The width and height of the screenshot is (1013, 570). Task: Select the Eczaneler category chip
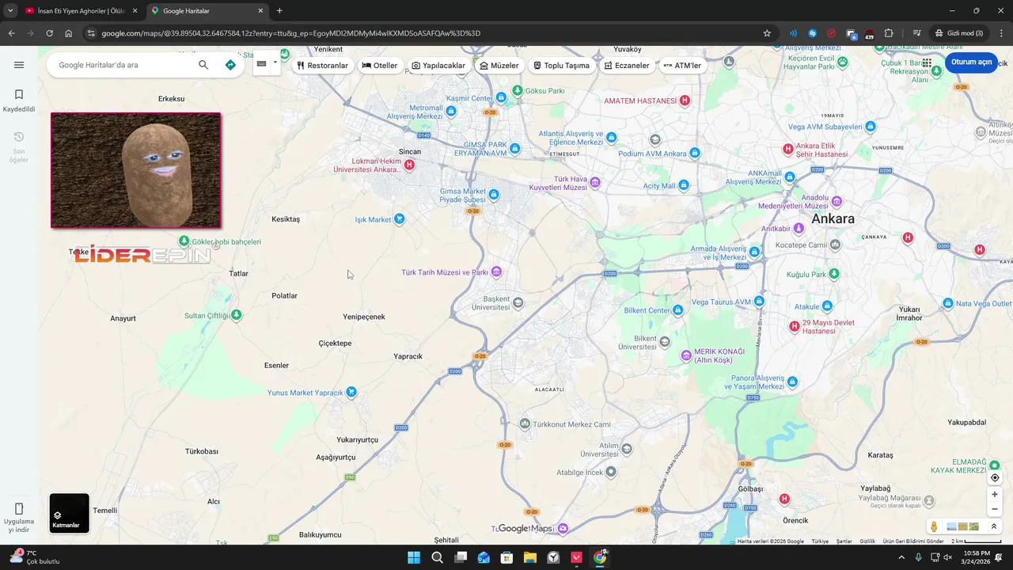tap(626, 65)
